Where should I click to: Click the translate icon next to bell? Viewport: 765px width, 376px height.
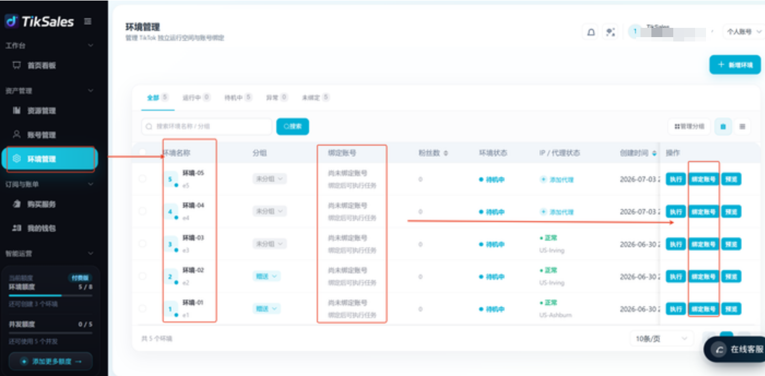(x=610, y=32)
